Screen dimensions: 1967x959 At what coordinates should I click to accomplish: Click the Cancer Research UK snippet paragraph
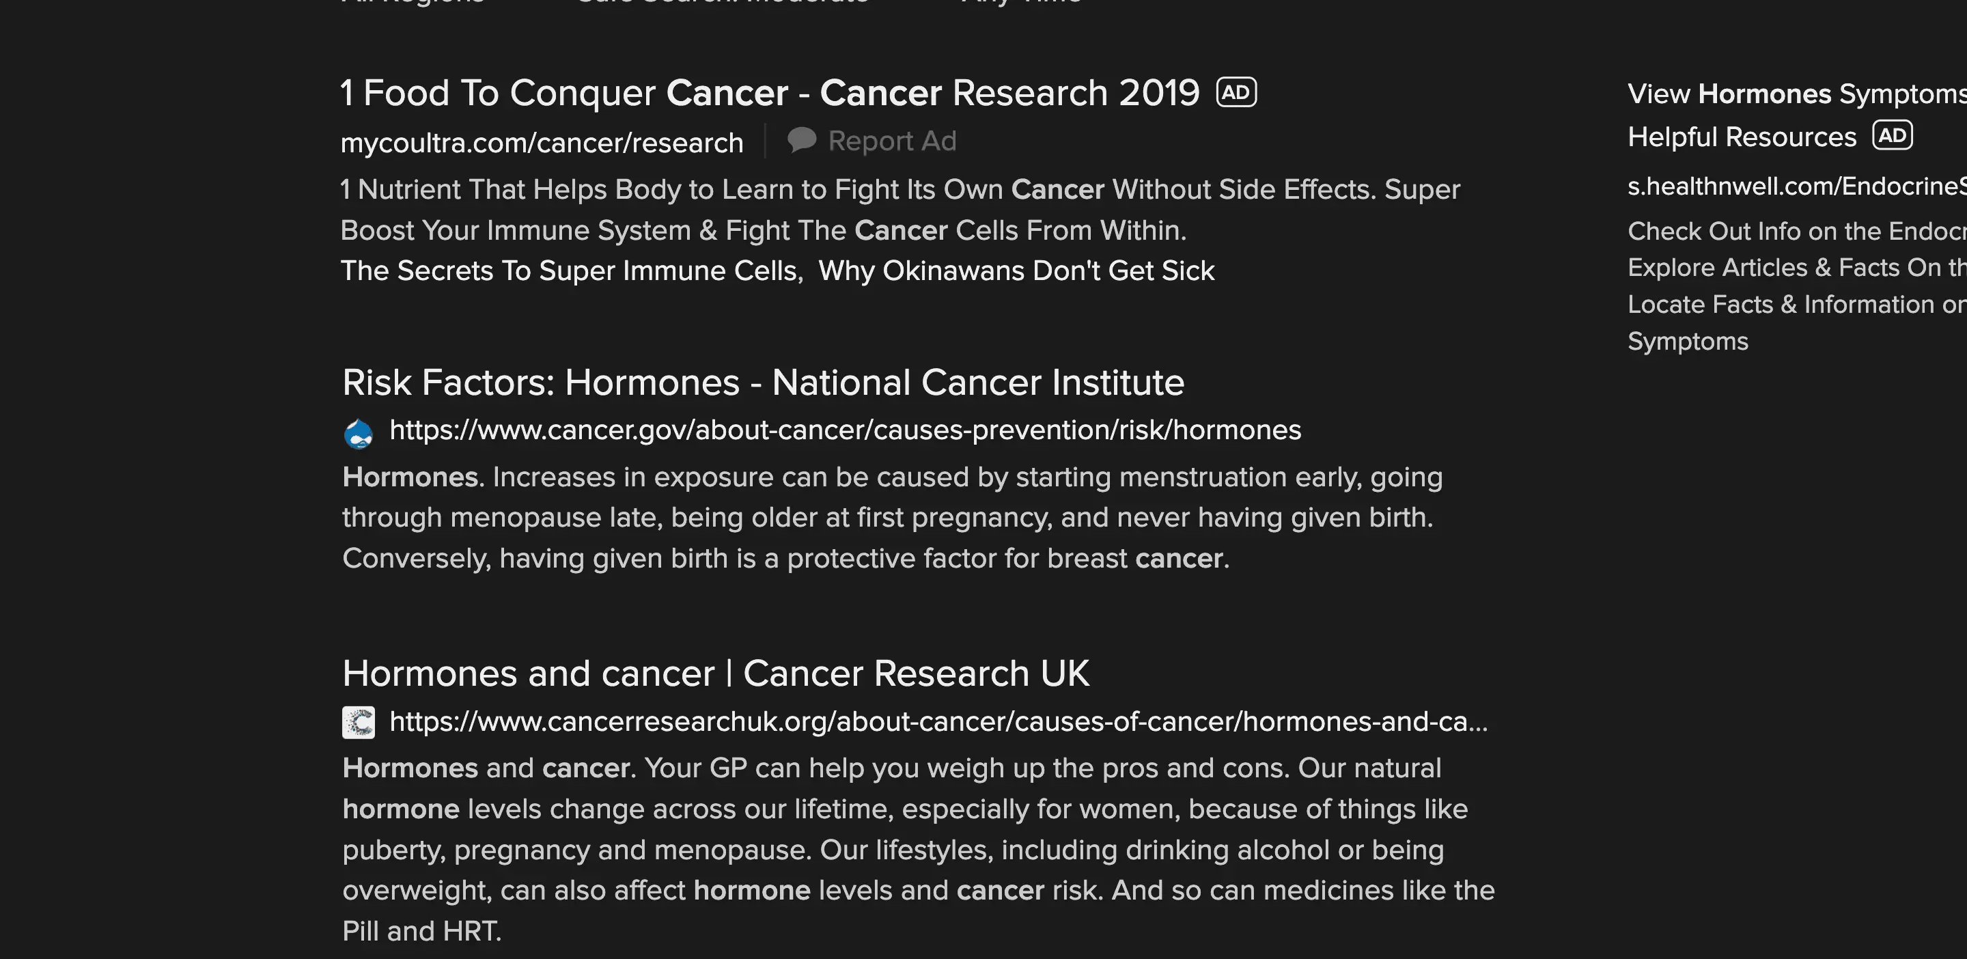tap(917, 849)
